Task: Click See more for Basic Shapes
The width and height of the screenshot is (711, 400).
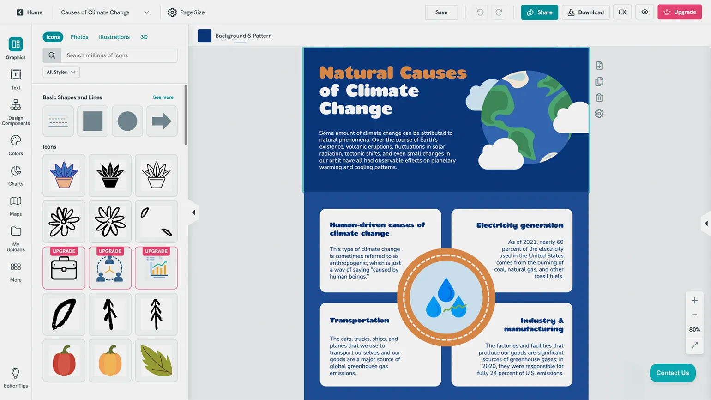Action: (x=163, y=97)
